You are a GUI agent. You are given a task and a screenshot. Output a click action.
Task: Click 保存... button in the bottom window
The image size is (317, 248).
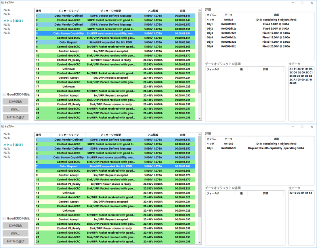[x=15, y=233]
